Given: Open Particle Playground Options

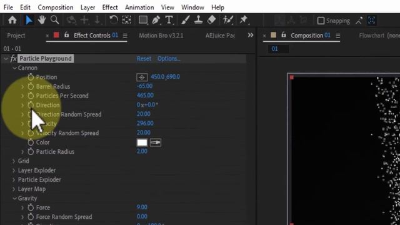Looking at the screenshot, I should [x=169, y=59].
